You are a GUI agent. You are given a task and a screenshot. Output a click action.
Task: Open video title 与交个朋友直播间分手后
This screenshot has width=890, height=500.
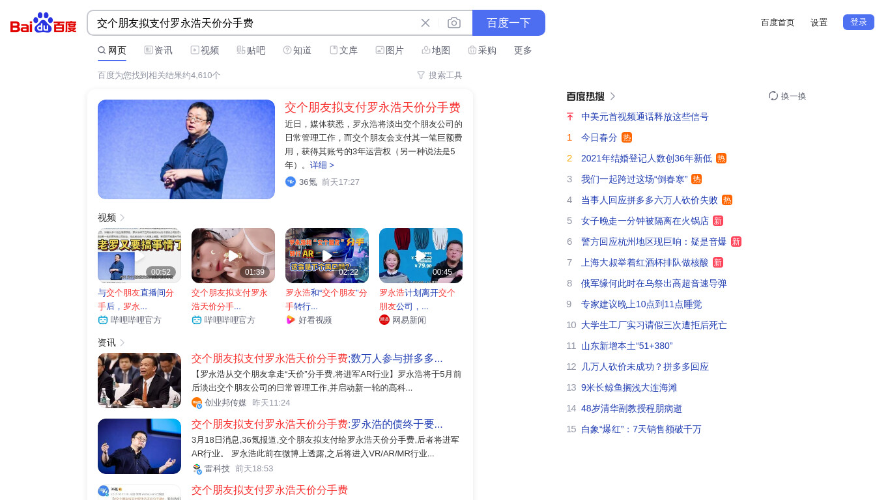136,299
